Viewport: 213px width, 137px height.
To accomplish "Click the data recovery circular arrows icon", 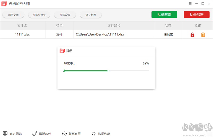I will point(93,134).
